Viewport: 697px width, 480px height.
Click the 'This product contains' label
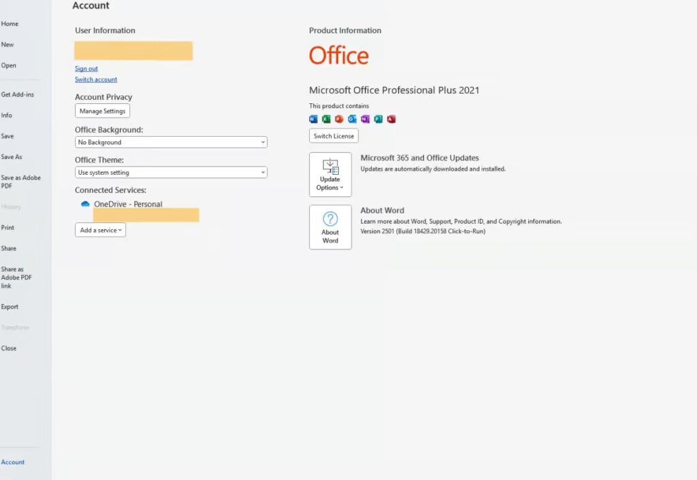(x=339, y=105)
